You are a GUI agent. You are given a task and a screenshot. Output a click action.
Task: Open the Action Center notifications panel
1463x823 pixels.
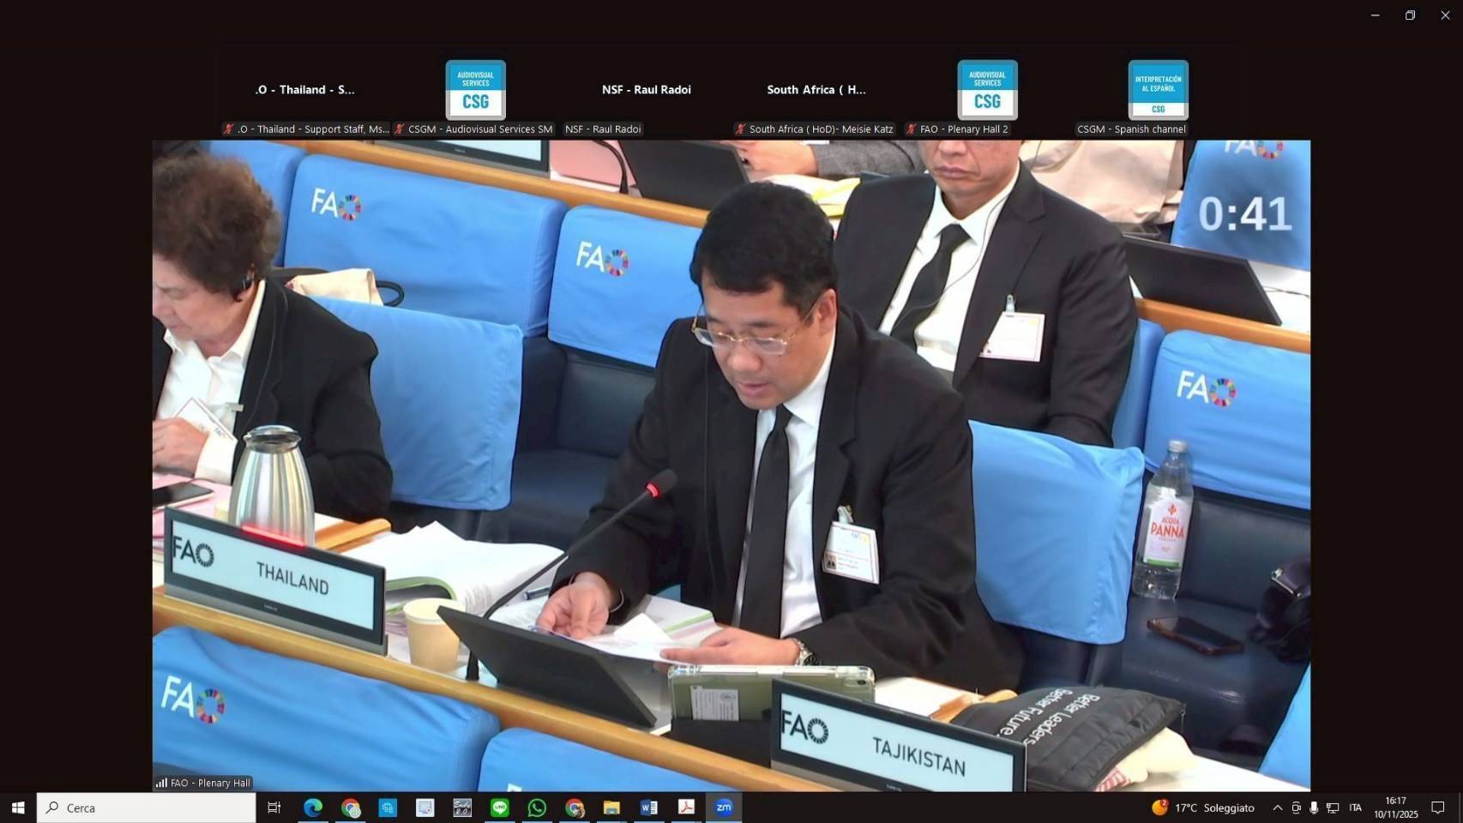pyautogui.click(x=1439, y=807)
